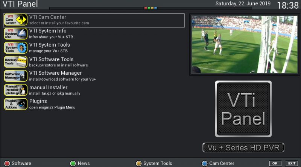Click the News label in bottom bar

84,163
